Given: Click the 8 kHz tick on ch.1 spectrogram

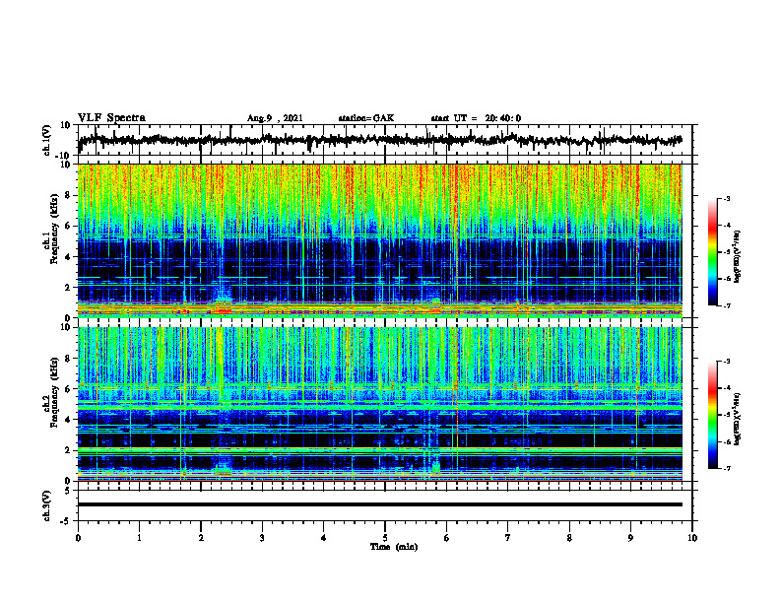Looking at the screenshot, I should tap(68, 195).
